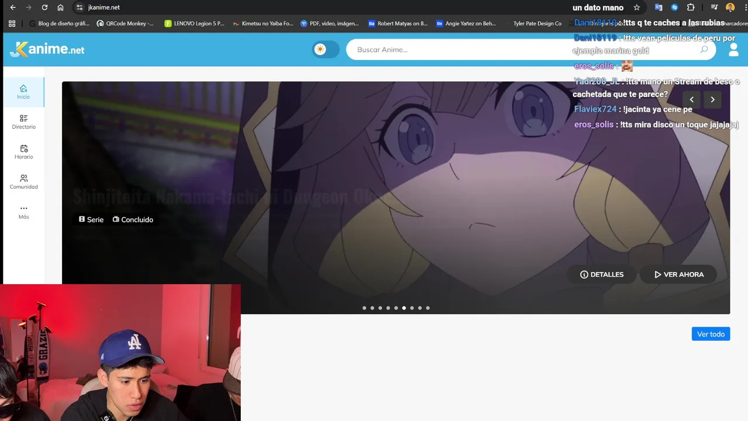Select the third carousel dot
The width and height of the screenshot is (748, 421).
(380, 308)
